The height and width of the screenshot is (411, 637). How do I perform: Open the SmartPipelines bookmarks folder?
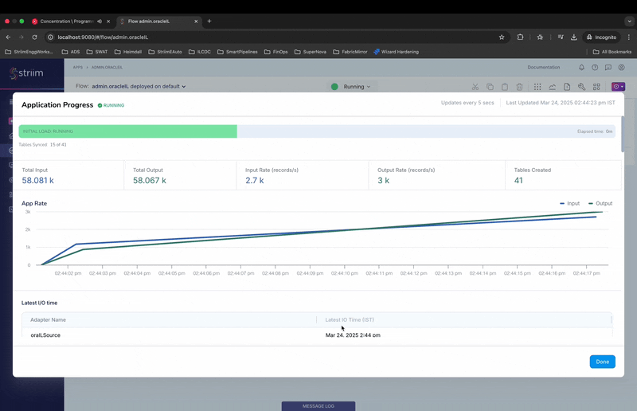click(x=237, y=52)
